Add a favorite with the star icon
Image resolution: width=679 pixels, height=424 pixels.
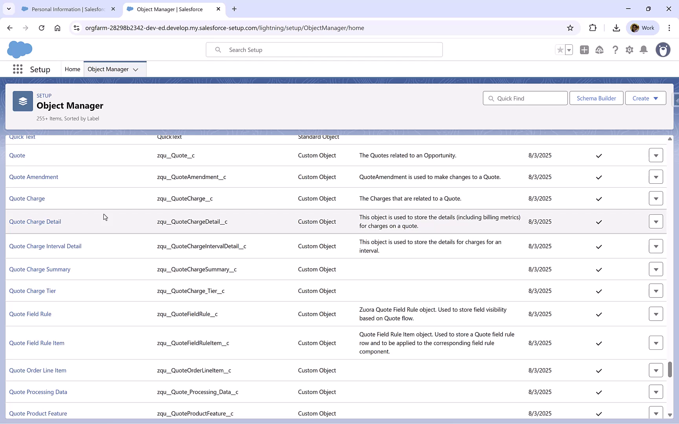pos(560,50)
